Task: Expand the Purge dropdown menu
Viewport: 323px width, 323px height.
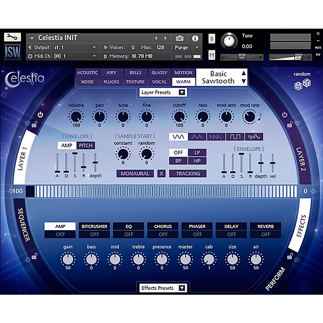Action: (x=187, y=47)
